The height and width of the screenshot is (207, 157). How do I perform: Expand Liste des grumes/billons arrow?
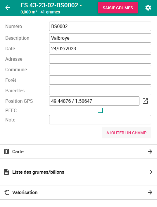pos(150,172)
